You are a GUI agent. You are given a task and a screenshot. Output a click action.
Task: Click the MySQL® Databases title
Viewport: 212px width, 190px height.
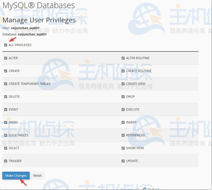pyautogui.click(x=39, y=5)
